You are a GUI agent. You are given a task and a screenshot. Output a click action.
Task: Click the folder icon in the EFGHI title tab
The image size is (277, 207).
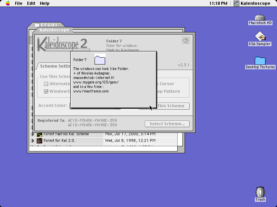click(37, 25)
